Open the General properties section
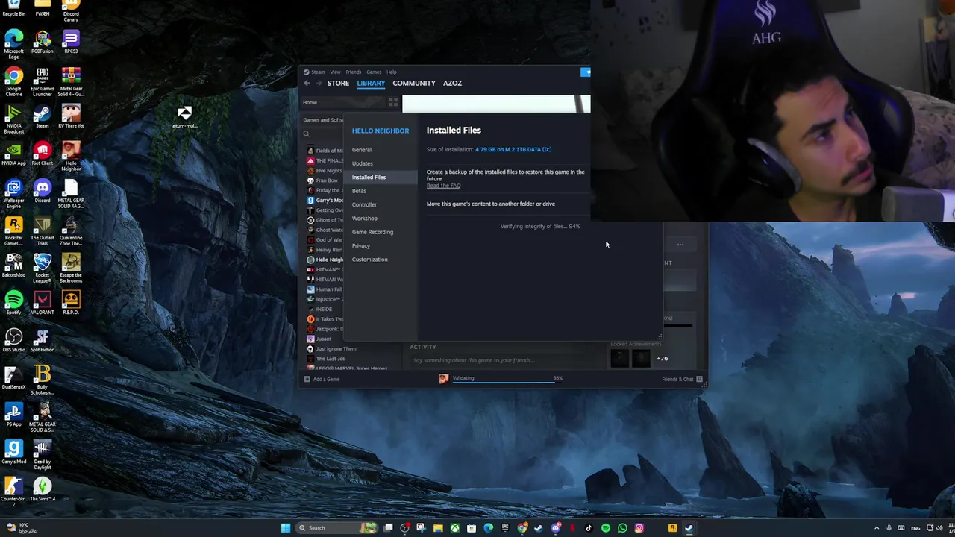This screenshot has height=537, width=955. pyautogui.click(x=361, y=150)
